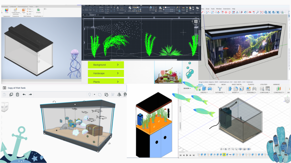Open the MODIFY dropdown in Fusion 360
Screen dimensions: 291x163
[235, 93]
